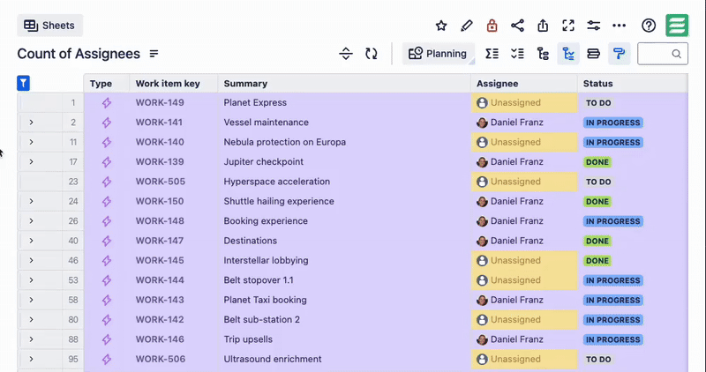The image size is (706, 372).
Task: Click the Count of Assignees title
Action: (79, 54)
